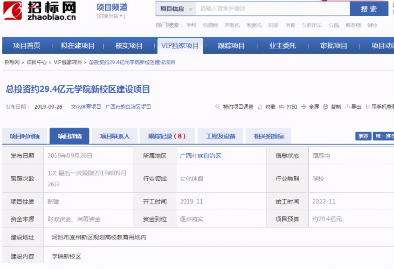Click the 复制 copy icon
Viewport: 394px width, 269px height.
point(325,107)
